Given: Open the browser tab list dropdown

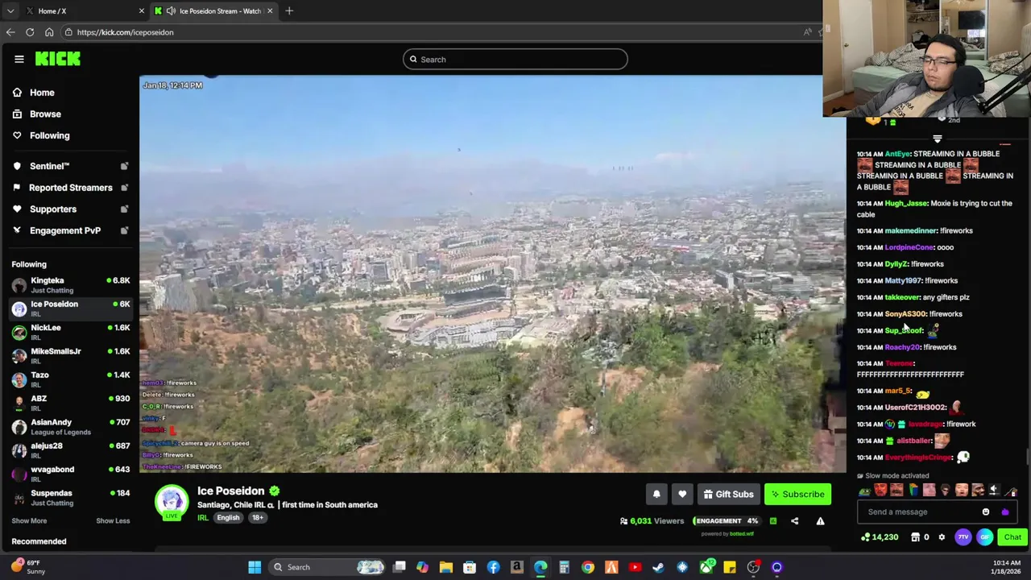Looking at the screenshot, I should point(10,10).
